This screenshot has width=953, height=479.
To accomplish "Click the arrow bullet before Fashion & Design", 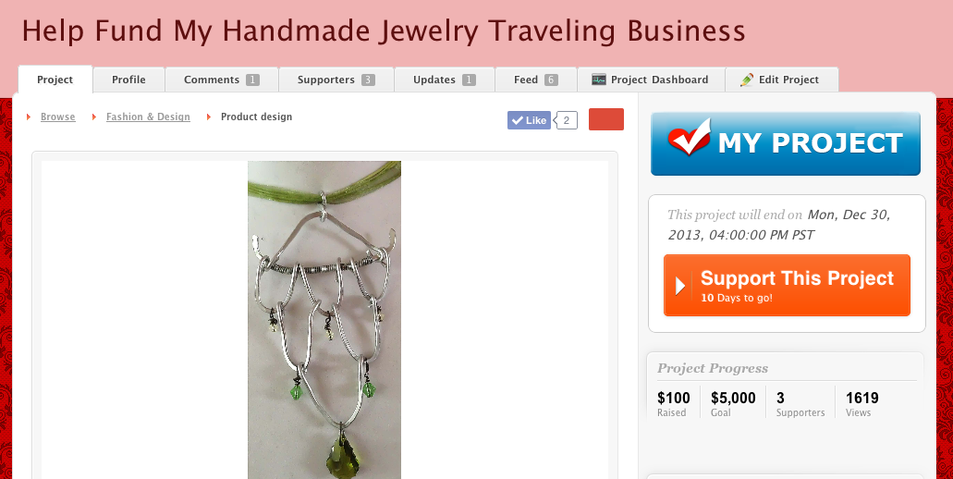I will point(94,117).
